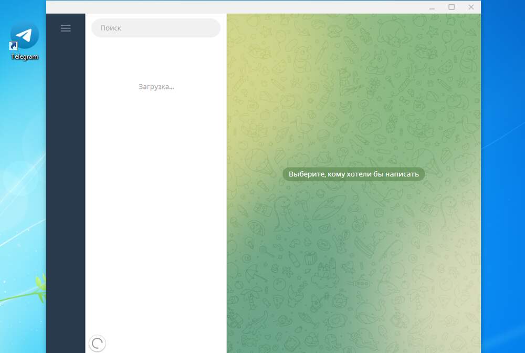Click the chat wallpaper above the placeholder message

(x=353, y=95)
